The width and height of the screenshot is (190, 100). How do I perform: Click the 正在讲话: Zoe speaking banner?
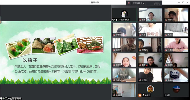(144, 3)
